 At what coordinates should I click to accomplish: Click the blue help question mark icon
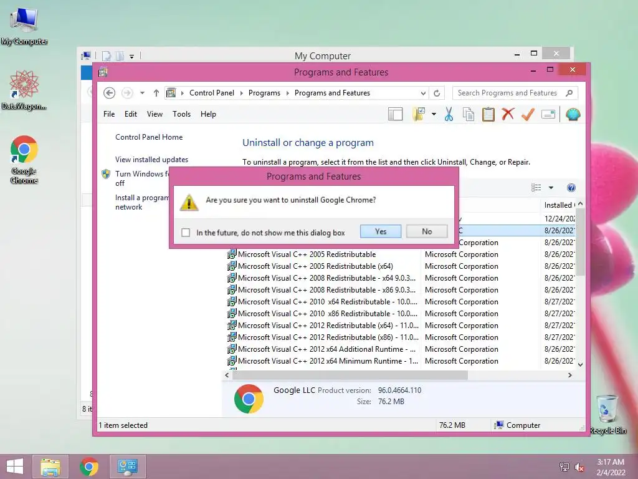[571, 187]
